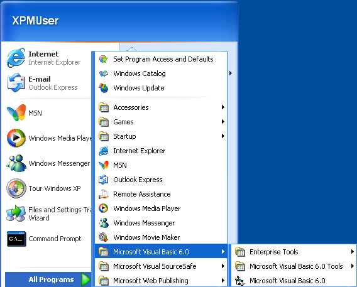Screen dimensions: 357x287
Task: Click the Microsoft Web Publishing folder icon
Action: [104, 281]
